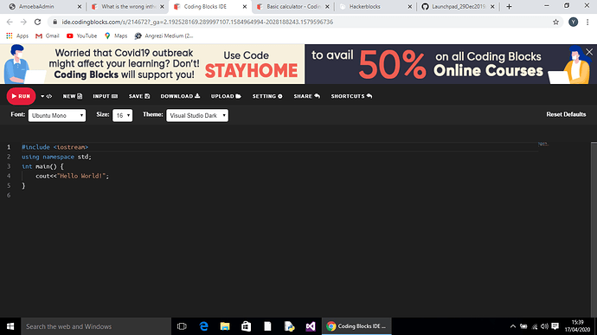Open the INPUT panel
This screenshot has width=597, height=335.
click(105, 96)
